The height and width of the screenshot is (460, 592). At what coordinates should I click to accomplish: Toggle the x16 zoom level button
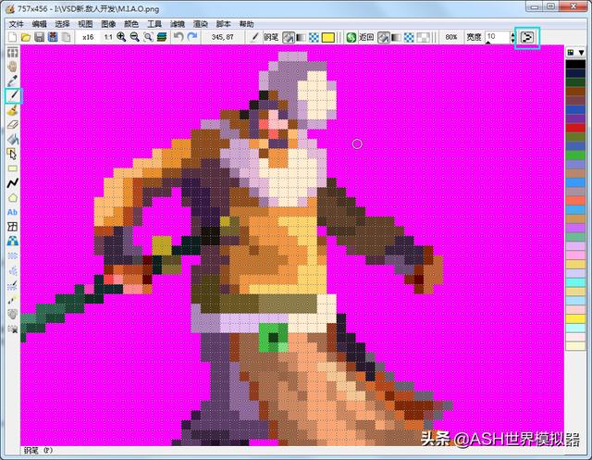87,37
